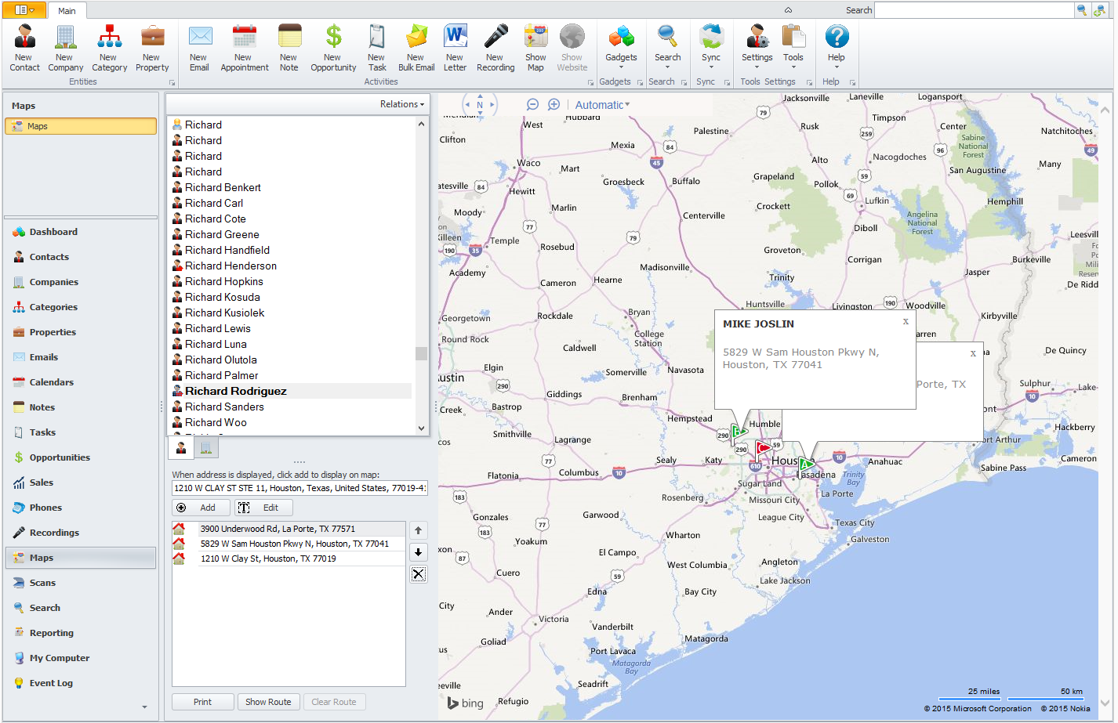Screen dimensions: 1118x723
Task: Click the search magnifier icon beside Search box
Action: pos(1082,10)
